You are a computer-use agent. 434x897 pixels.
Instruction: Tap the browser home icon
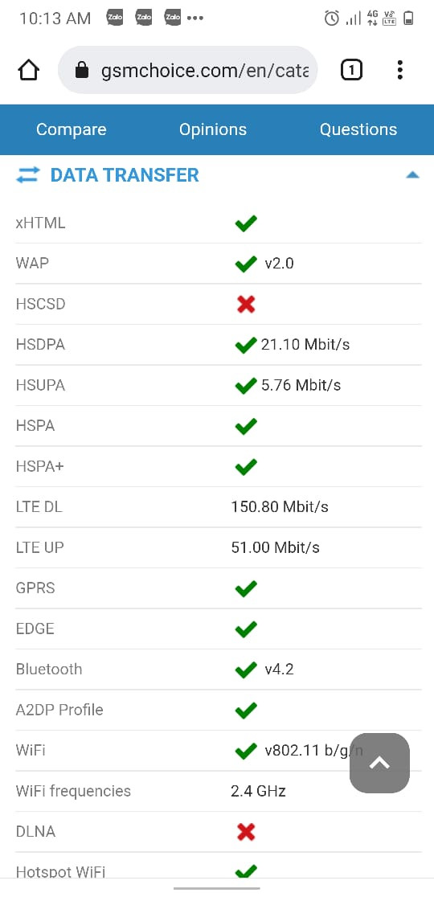[29, 71]
